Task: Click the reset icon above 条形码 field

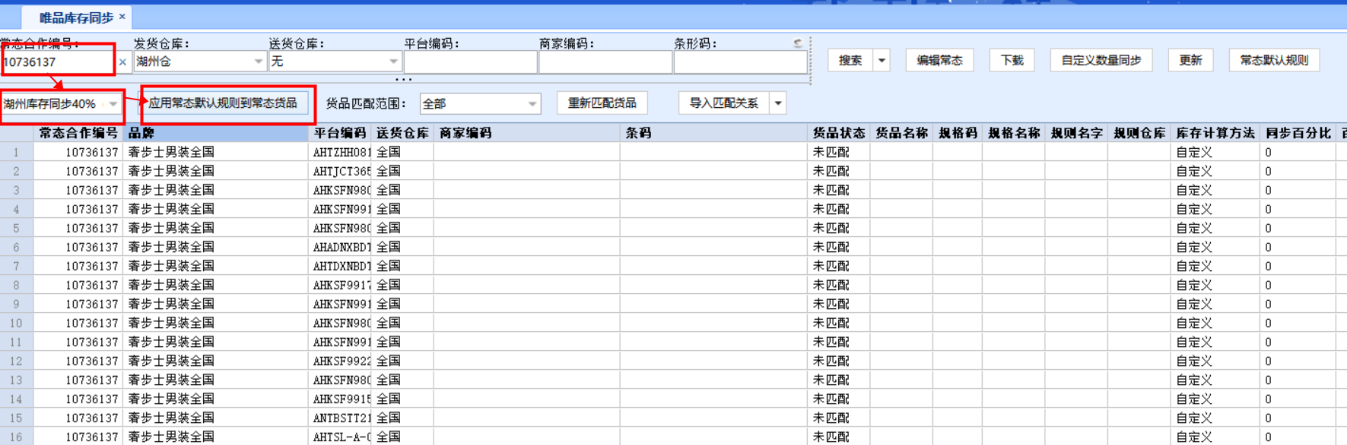Action: click(797, 44)
